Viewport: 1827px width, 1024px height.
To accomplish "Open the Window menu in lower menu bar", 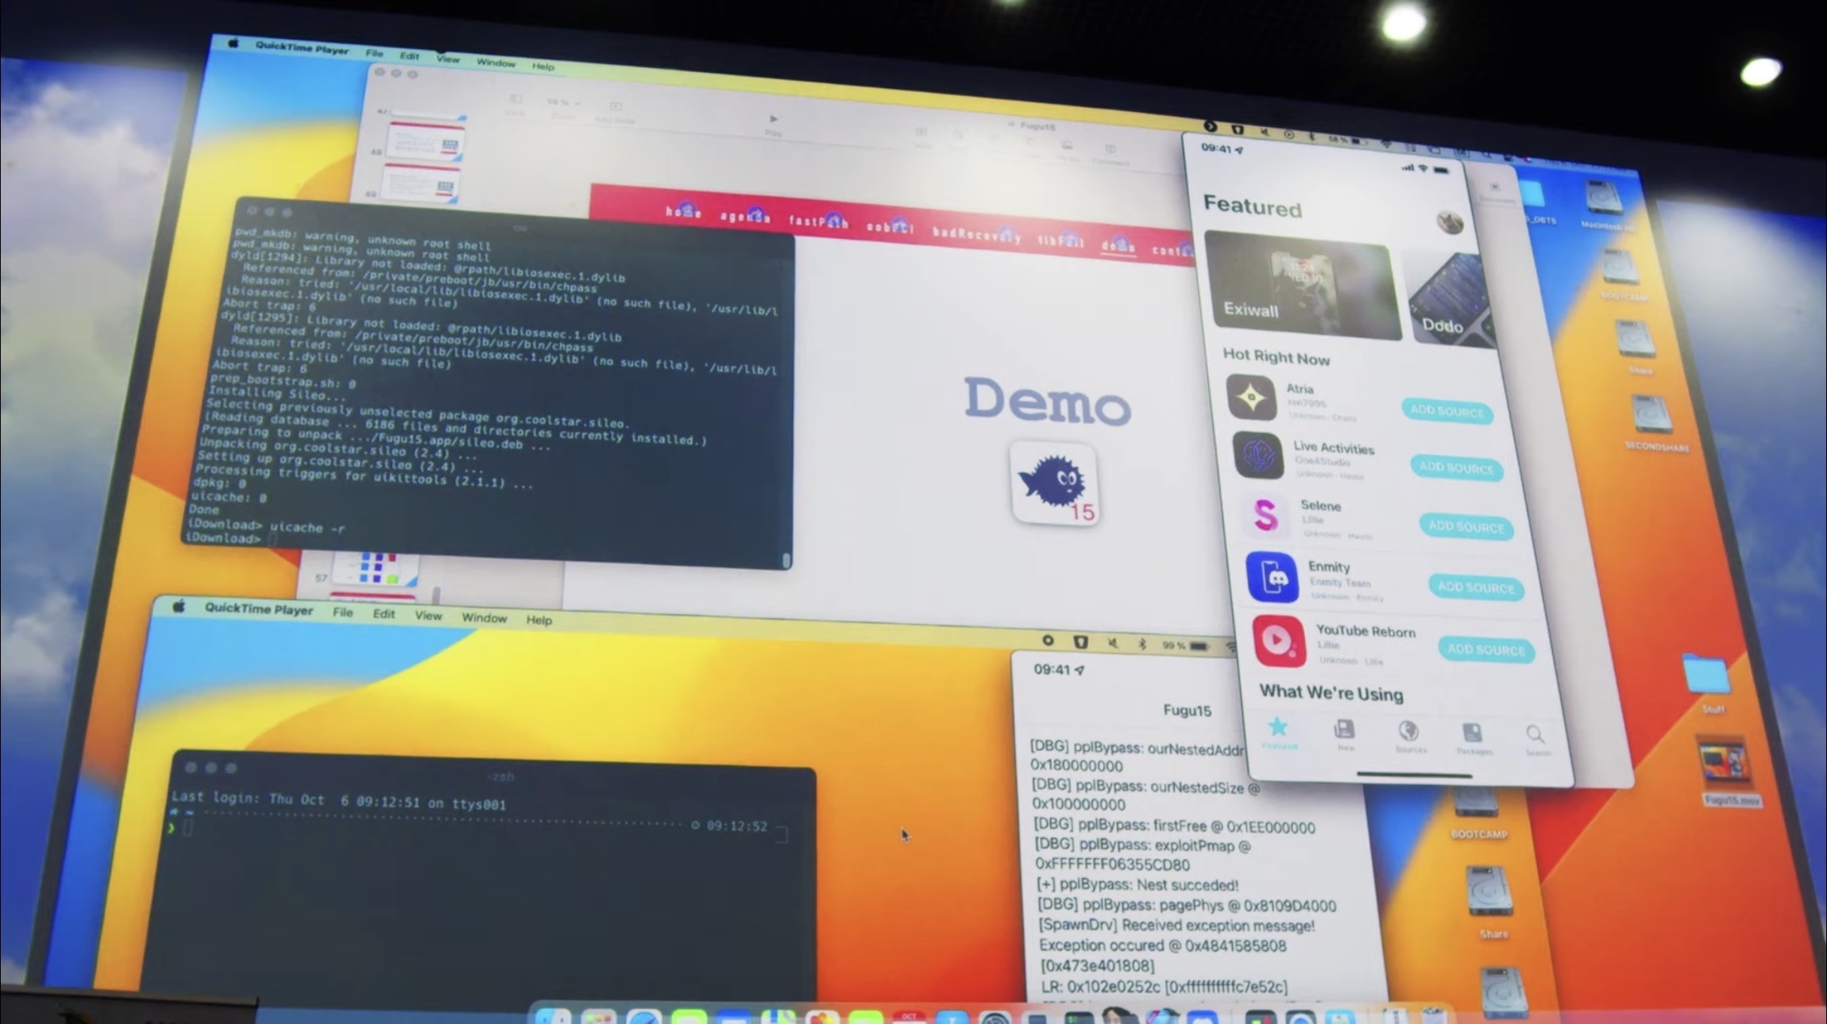I will coord(484,618).
